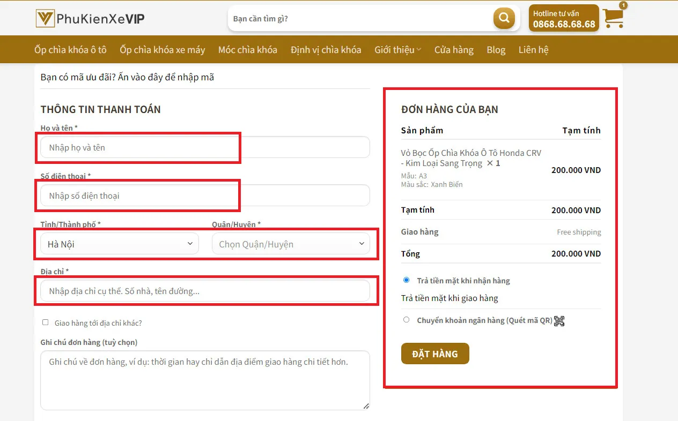Open the Quận/Huyện dropdown
The height and width of the screenshot is (421, 678).
(x=291, y=244)
